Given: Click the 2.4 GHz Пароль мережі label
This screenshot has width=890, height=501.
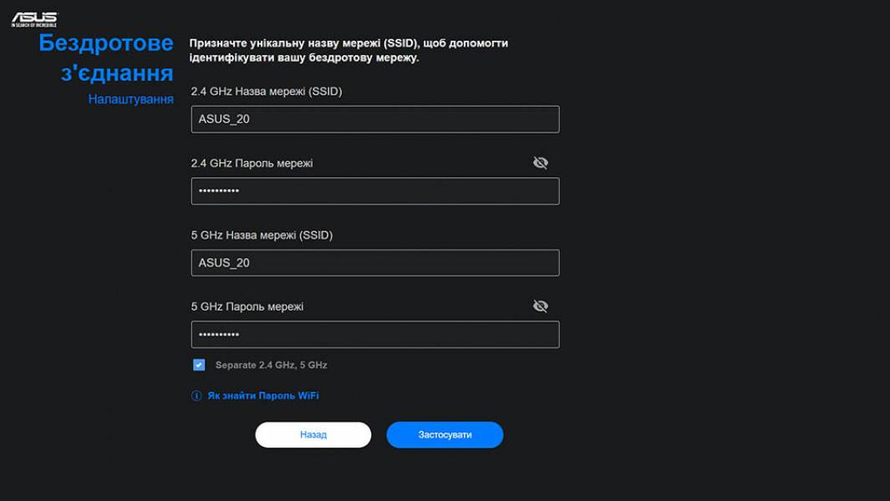Looking at the screenshot, I should 252,163.
